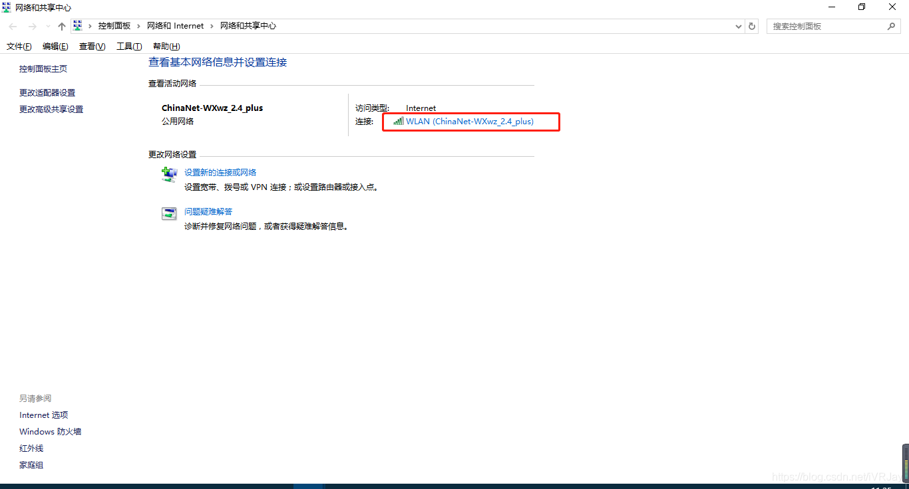Click the Back navigation arrow
Screen dimensions: 909x489
pyautogui.click(x=13, y=26)
